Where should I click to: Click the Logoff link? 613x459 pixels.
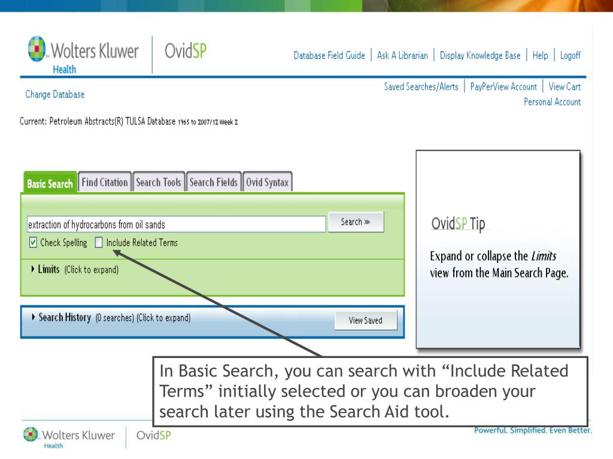coord(570,56)
